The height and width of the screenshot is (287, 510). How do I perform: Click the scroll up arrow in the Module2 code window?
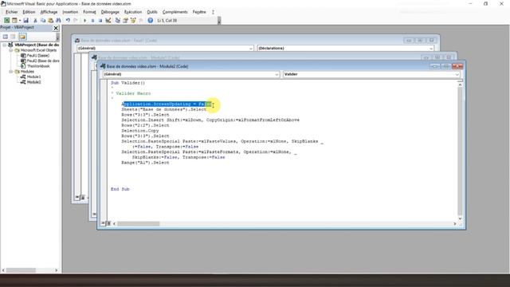click(460, 85)
